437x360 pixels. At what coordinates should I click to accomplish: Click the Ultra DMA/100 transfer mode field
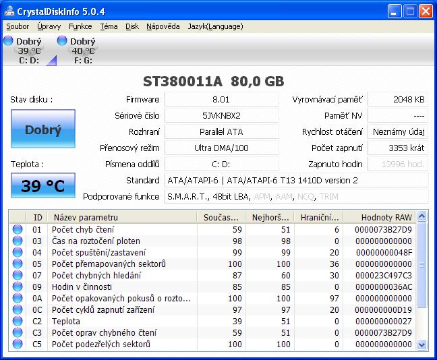(x=222, y=148)
